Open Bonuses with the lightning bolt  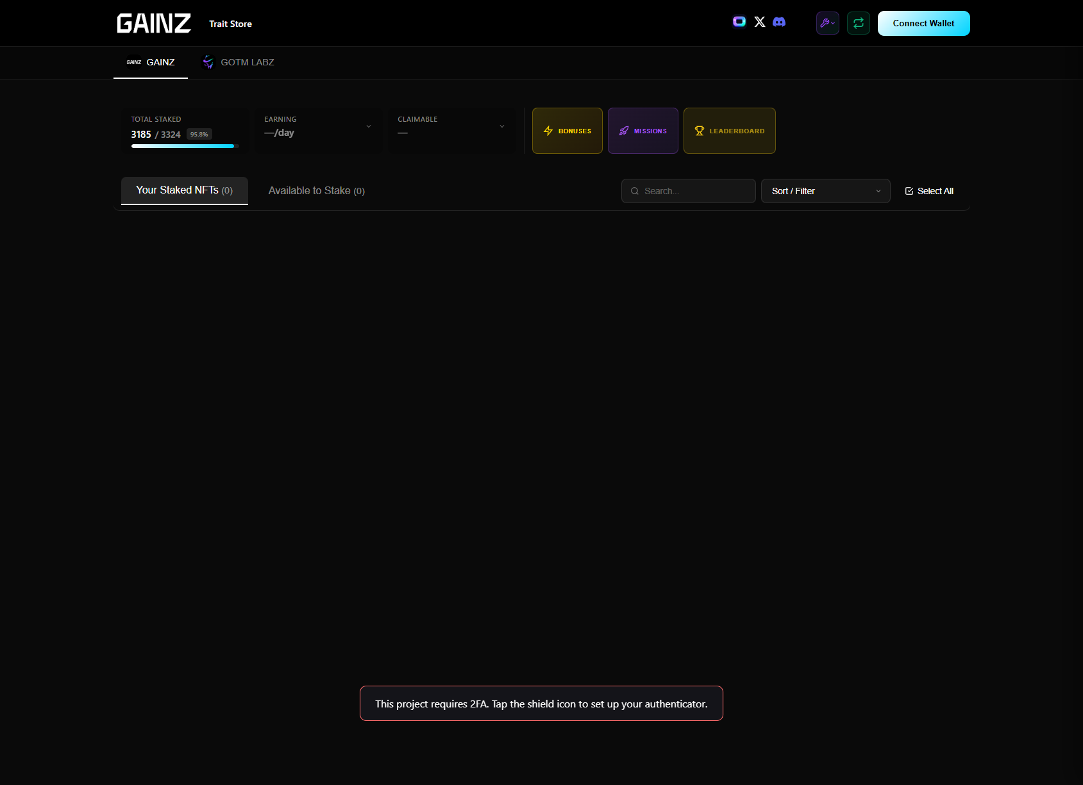(567, 131)
